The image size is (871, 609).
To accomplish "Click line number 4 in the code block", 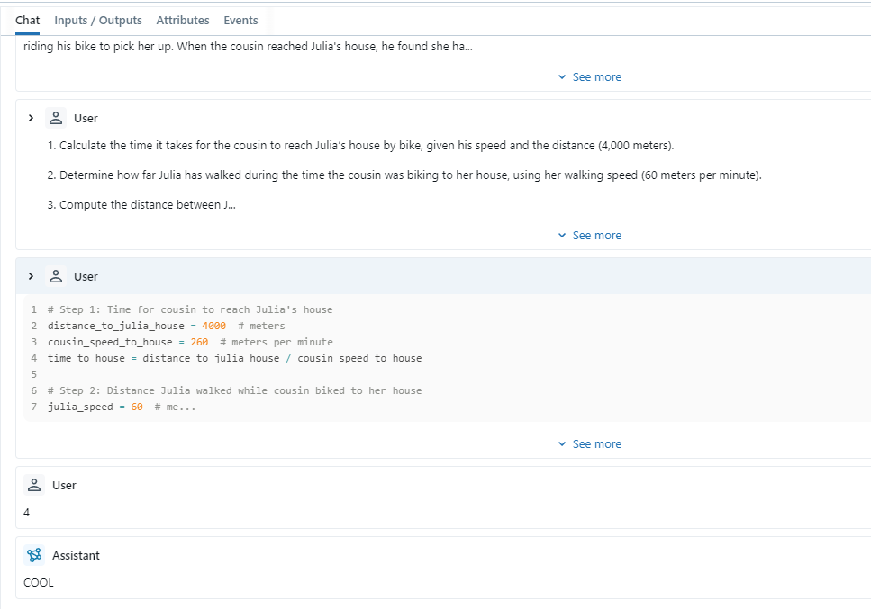I will click(33, 357).
